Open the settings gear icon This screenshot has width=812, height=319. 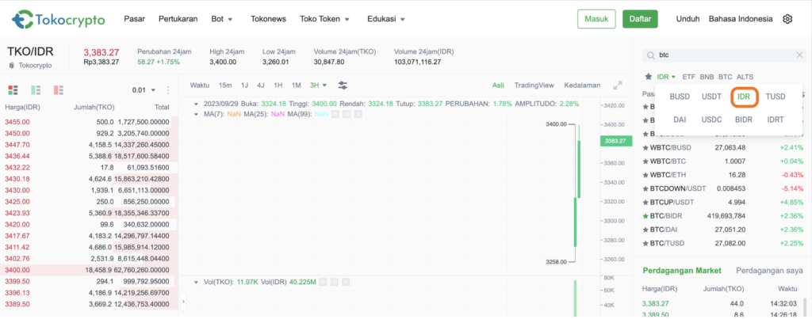pyautogui.click(x=787, y=19)
